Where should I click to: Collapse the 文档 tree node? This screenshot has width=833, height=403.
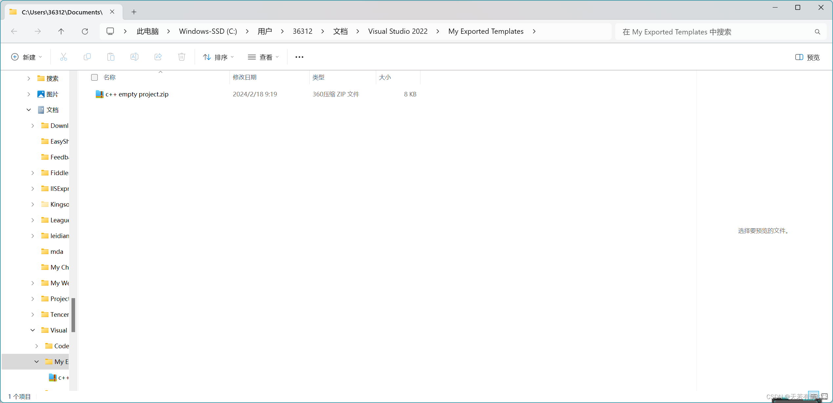(29, 110)
